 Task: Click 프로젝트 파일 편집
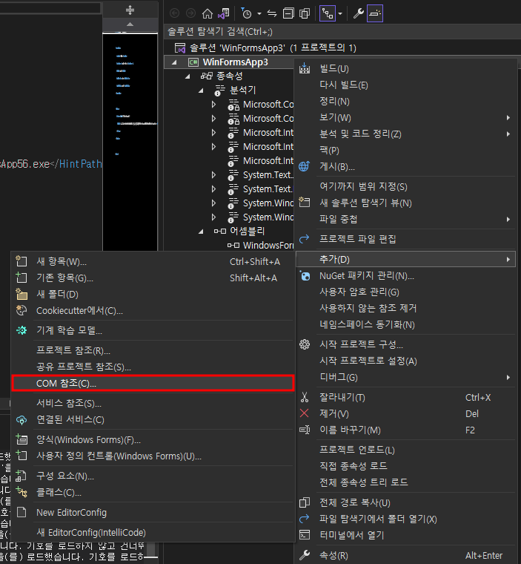pos(405,239)
